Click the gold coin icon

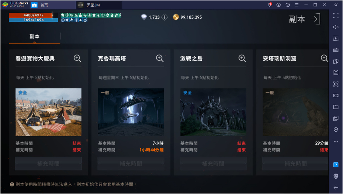tap(176, 17)
